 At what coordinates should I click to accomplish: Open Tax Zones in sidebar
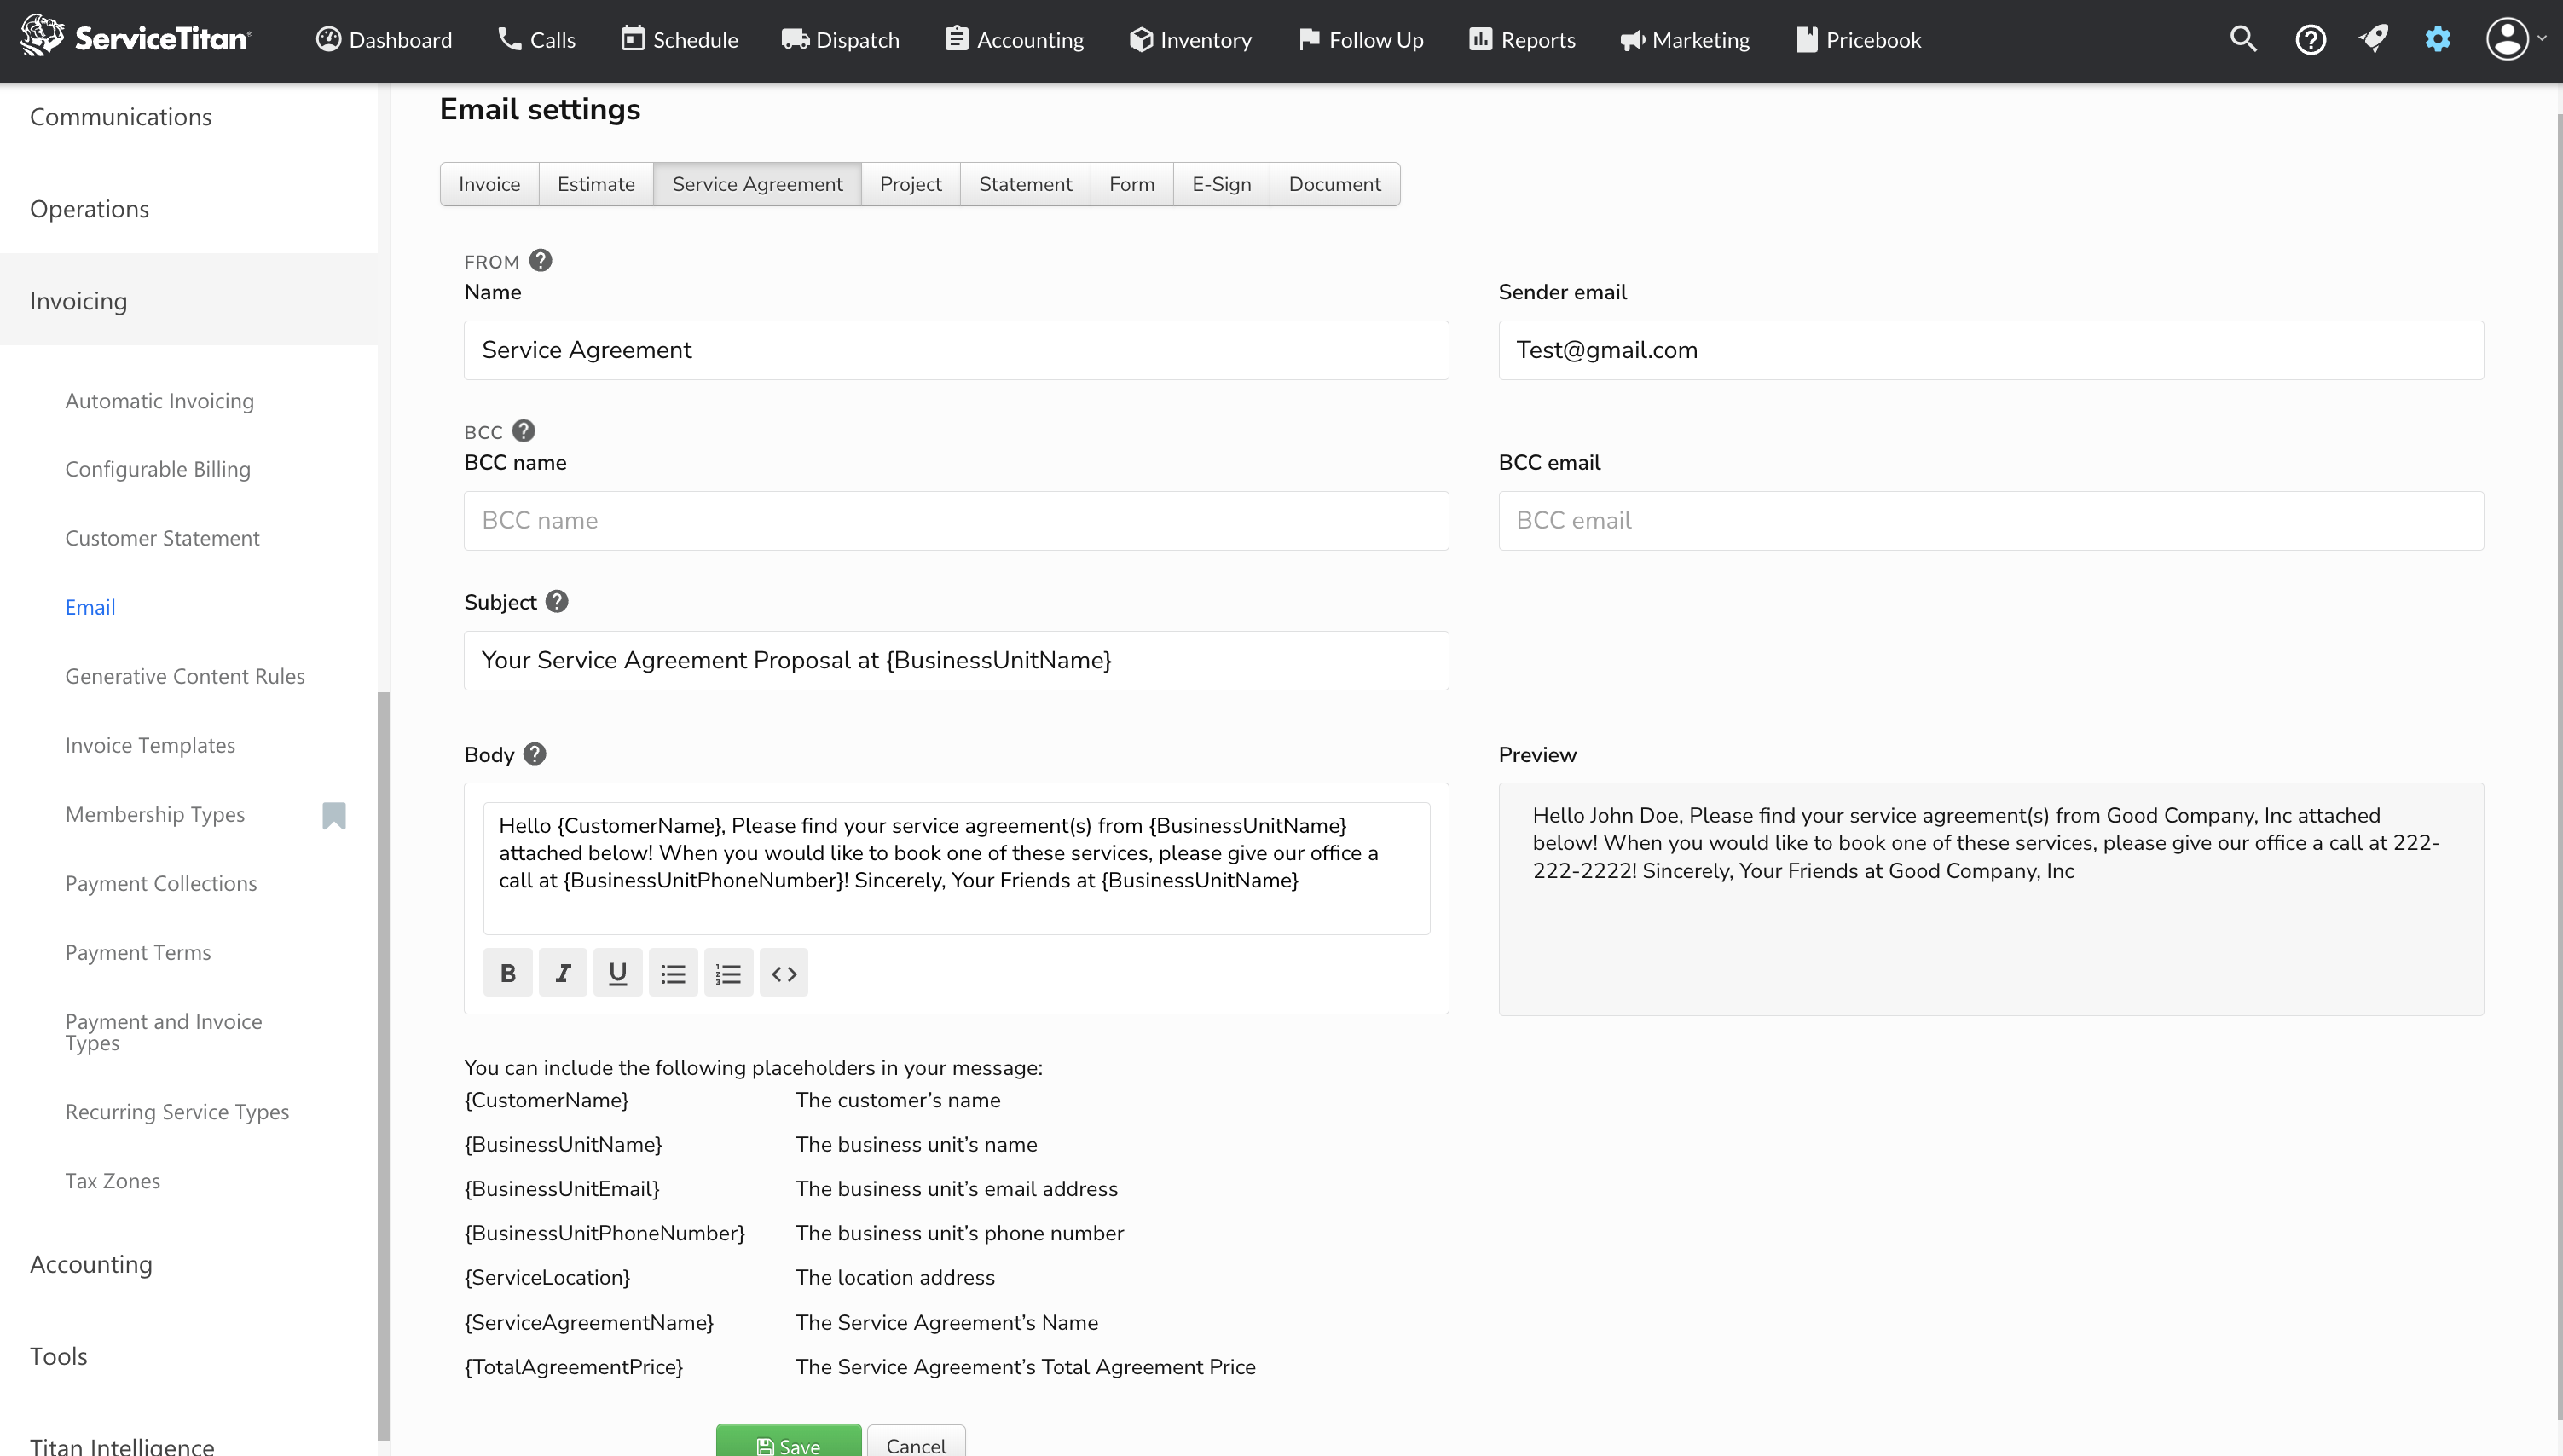(113, 1181)
